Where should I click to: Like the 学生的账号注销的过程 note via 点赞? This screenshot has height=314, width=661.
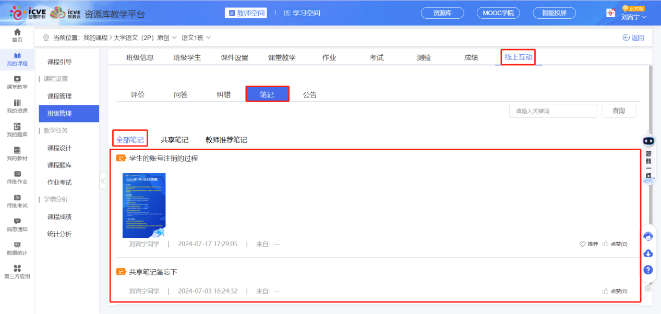point(615,244)
